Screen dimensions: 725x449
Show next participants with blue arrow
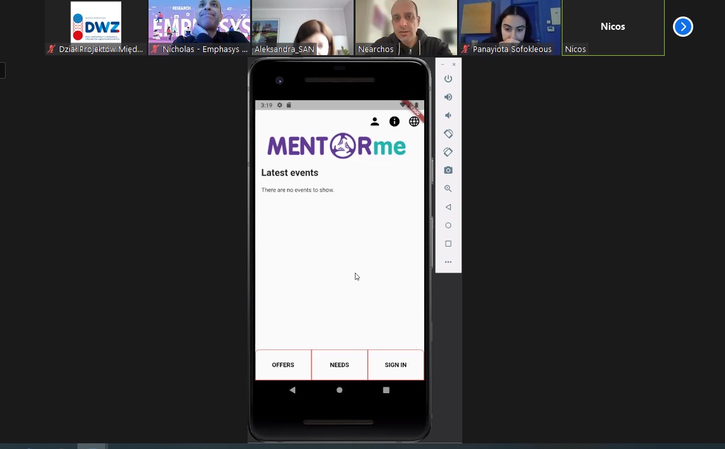point(683,27)
